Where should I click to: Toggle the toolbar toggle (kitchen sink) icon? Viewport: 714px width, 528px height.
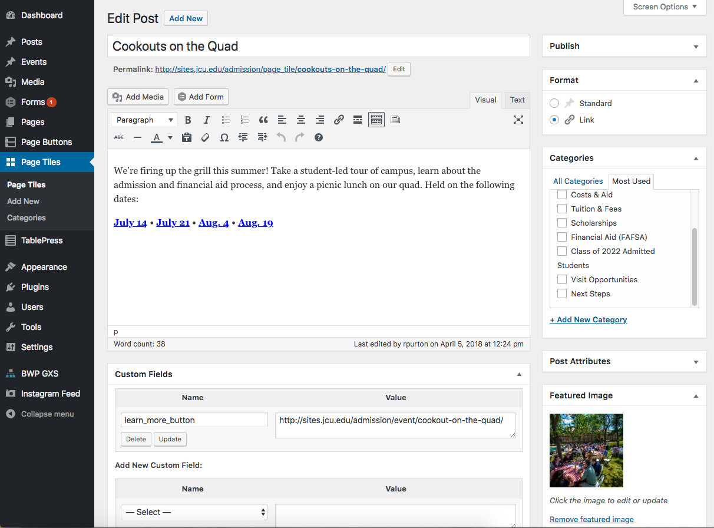pyautogui.click(x=376, y=120)
